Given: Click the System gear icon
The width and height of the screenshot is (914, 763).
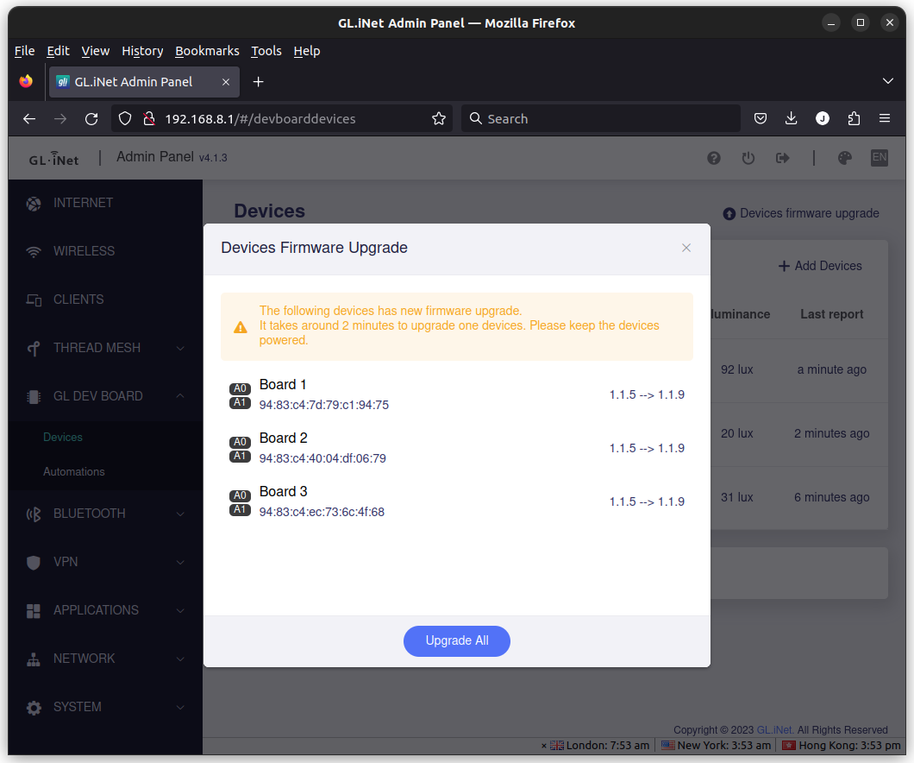Looking at the screenshot, I should (x=34, y=708).
